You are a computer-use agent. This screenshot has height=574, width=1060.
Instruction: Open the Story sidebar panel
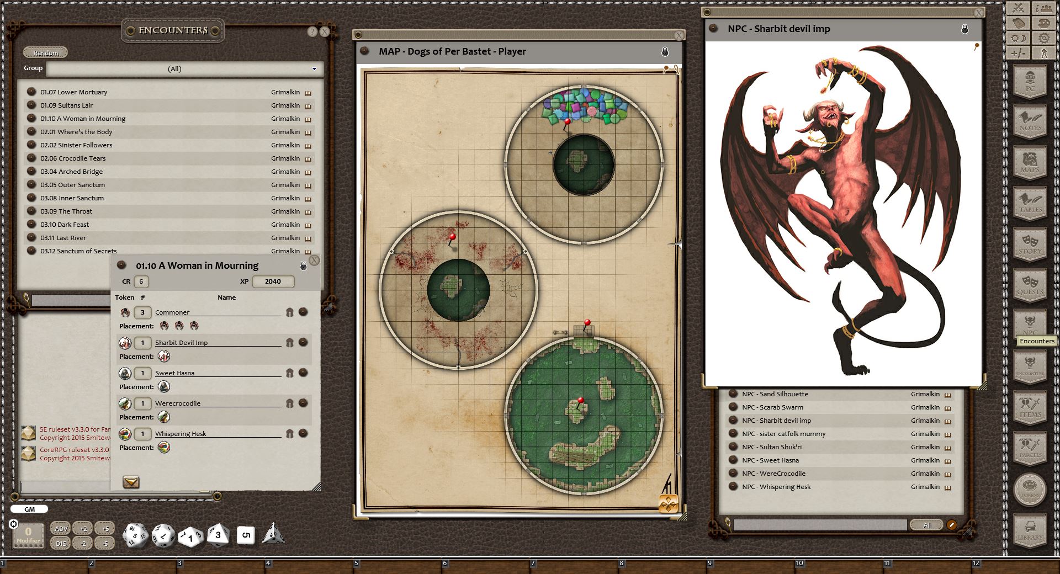[1030, 245]
